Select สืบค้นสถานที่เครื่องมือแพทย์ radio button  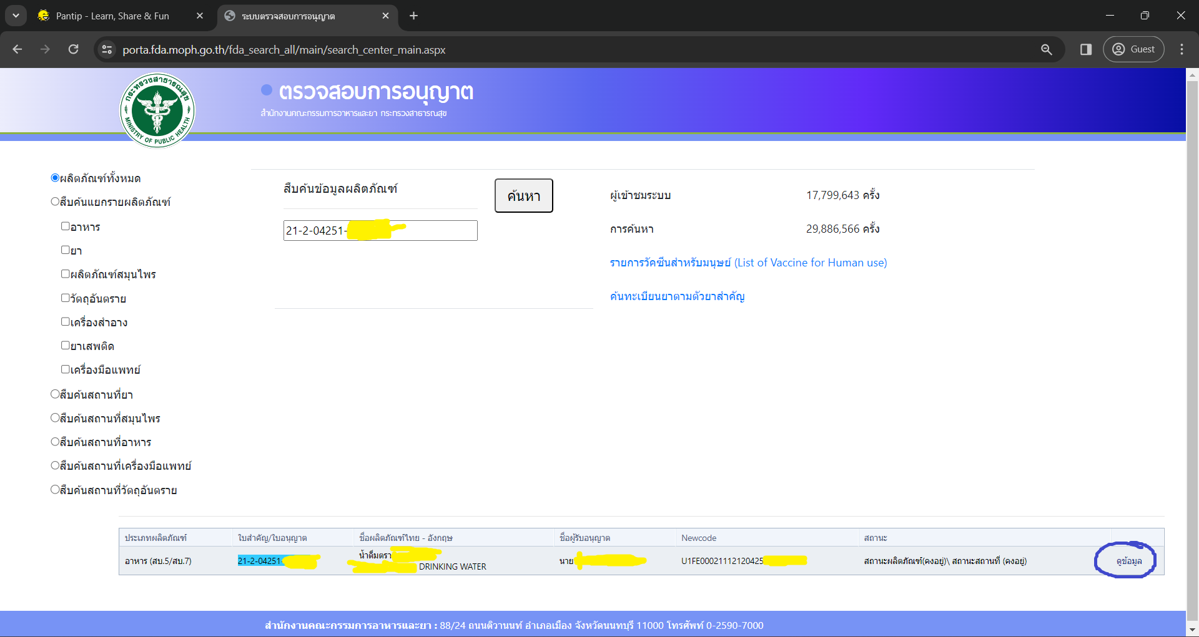click(55, 465)
